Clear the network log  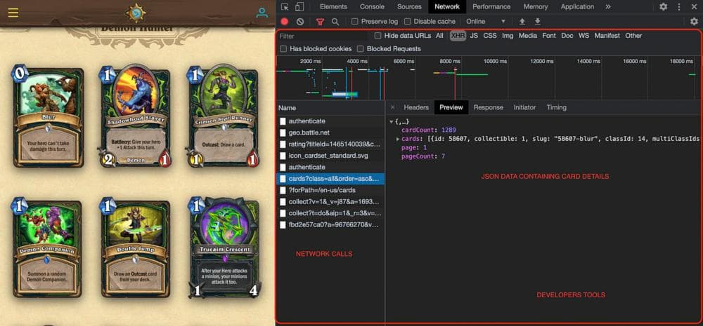pyautogui.click(x=300, y=22)
